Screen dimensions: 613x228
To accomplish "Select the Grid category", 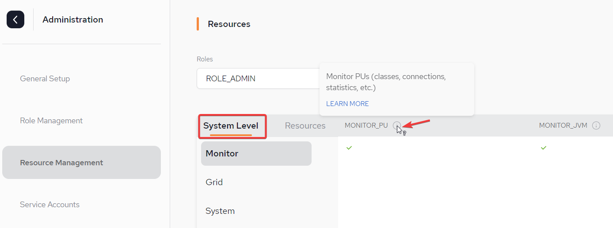I will pyautogui.click(x=214, y=182).
